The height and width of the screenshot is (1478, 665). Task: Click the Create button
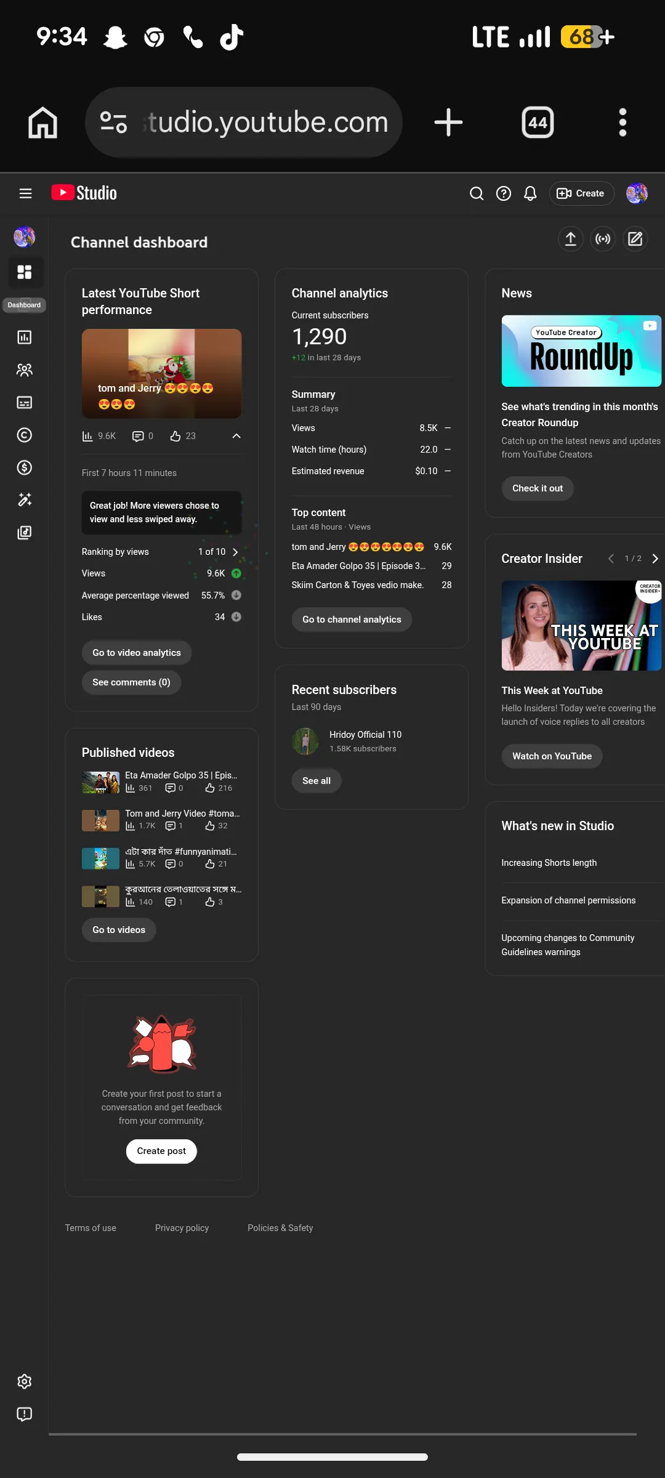581,193
